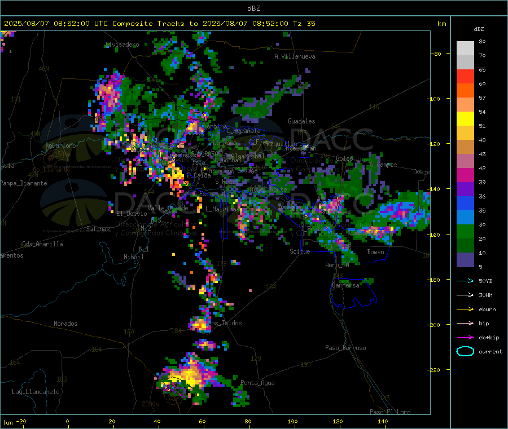Select the purple 36–39 dBZ legend swatch

coord(465,189)
